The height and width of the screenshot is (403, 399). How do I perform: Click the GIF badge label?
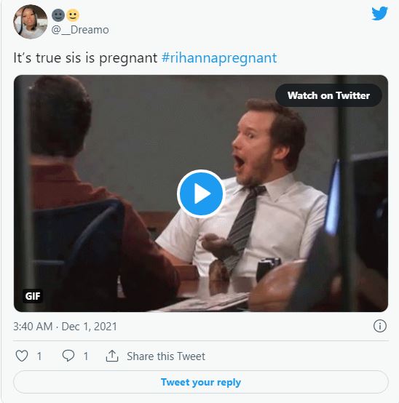[33, 296]
